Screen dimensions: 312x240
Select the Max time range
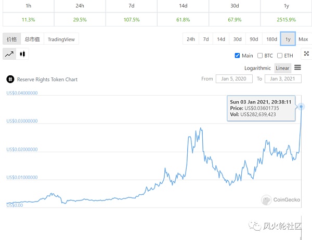click(x=303, y=39)
